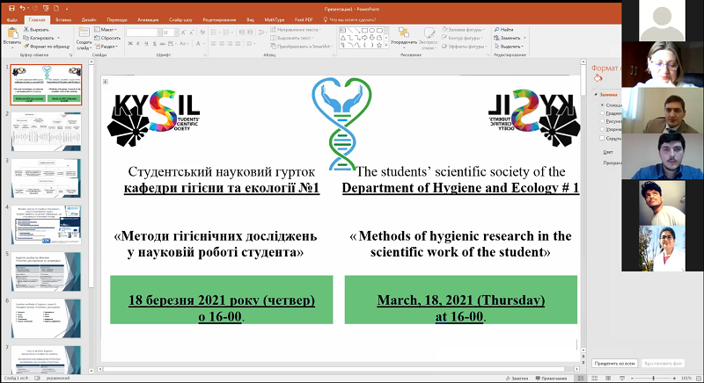This screenshot has height=383, width=704.
Task: Click the New Slide (Создать слайд) icon
Action: [x=84, y=33]
